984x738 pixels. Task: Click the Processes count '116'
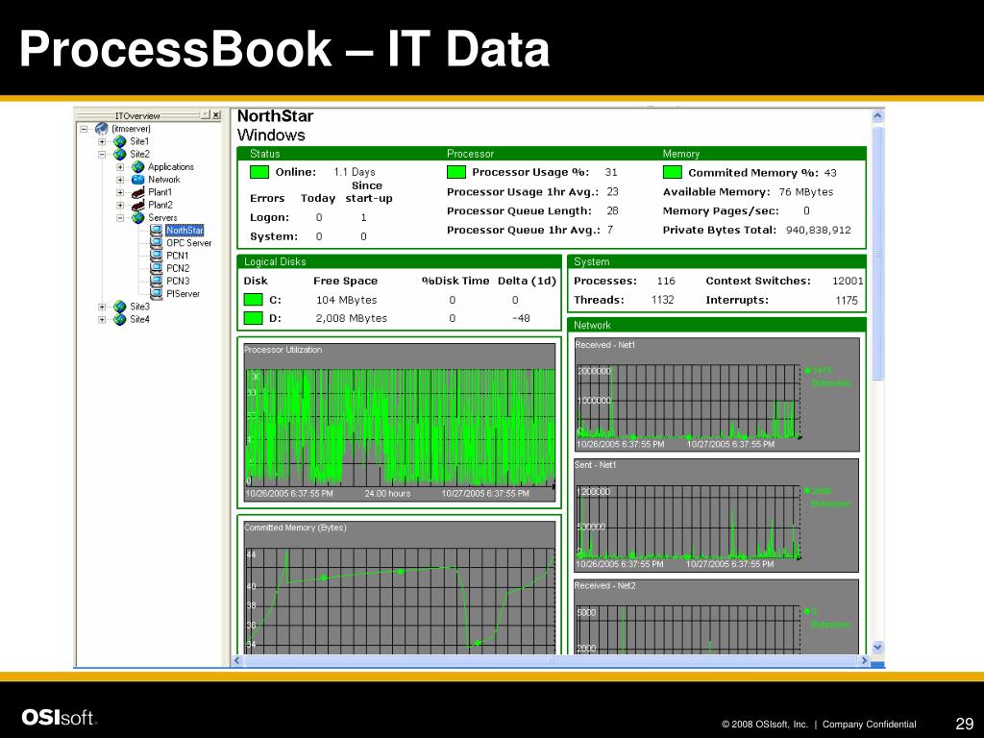(x=666, y=282)
